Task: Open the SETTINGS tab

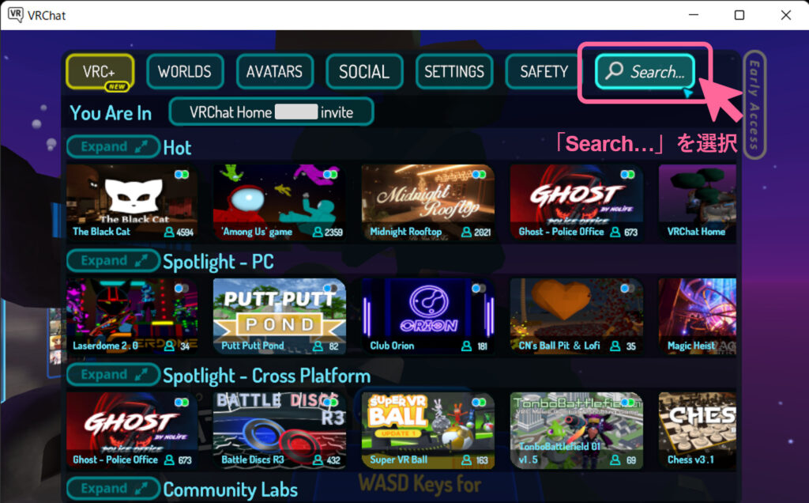Action: click(454, 71)
